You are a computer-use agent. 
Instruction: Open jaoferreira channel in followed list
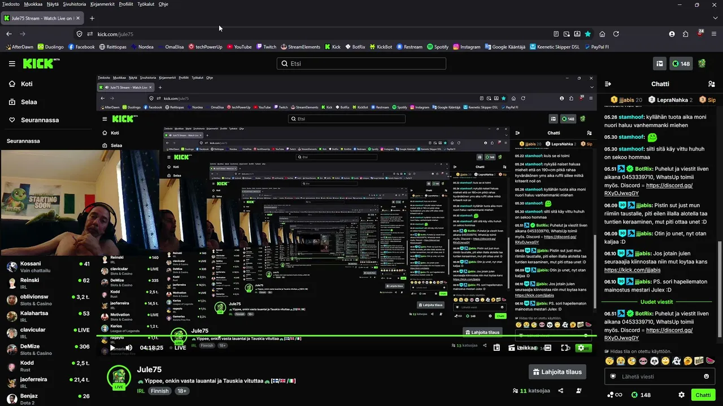(x=48, y=382)
